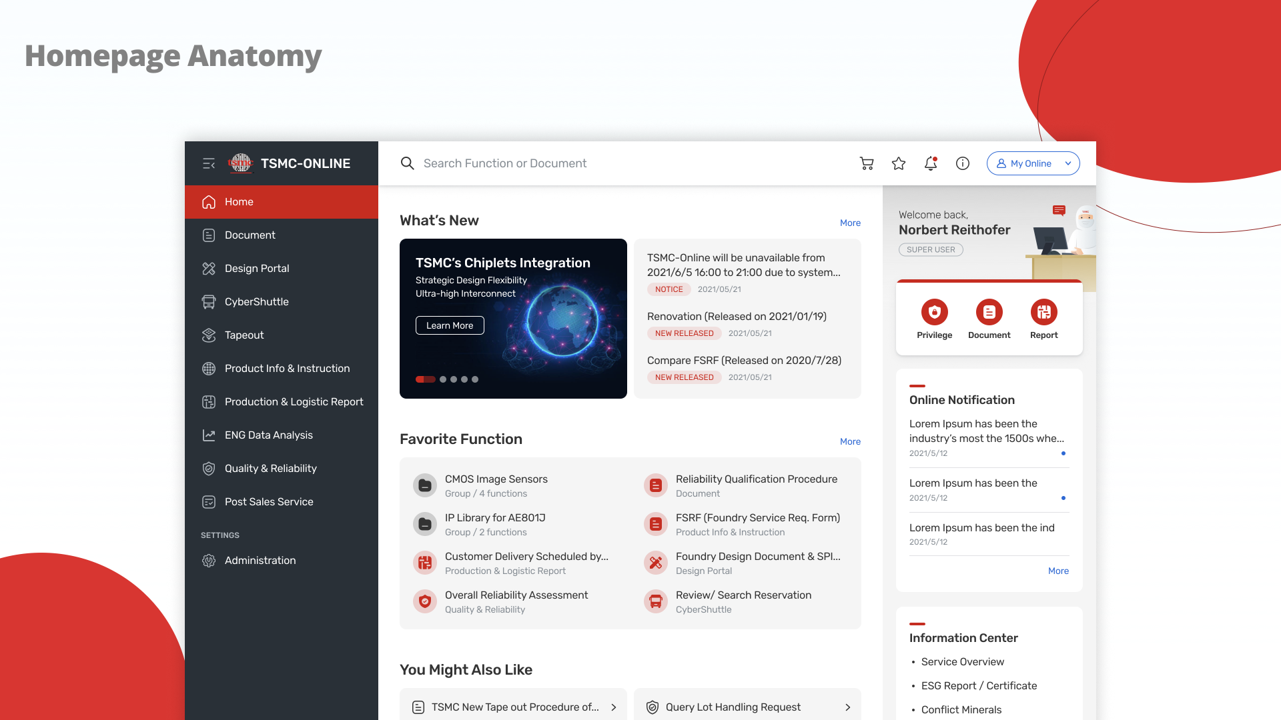Viewport: 1281px width, 720px height.
Task: Click the CMOS Image Sensors folder icon
Action: coord(425,485)
